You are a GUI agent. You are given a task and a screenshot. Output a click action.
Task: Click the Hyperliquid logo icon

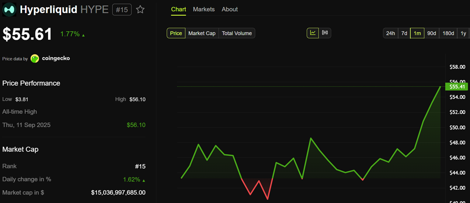(x=9, y=10)
